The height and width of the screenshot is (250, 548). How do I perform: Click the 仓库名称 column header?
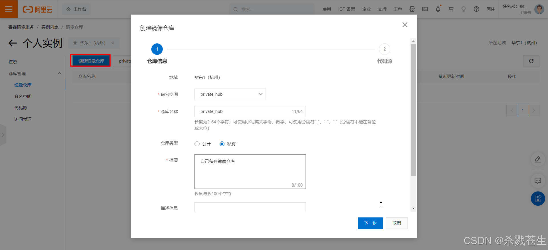click(87, 76)
